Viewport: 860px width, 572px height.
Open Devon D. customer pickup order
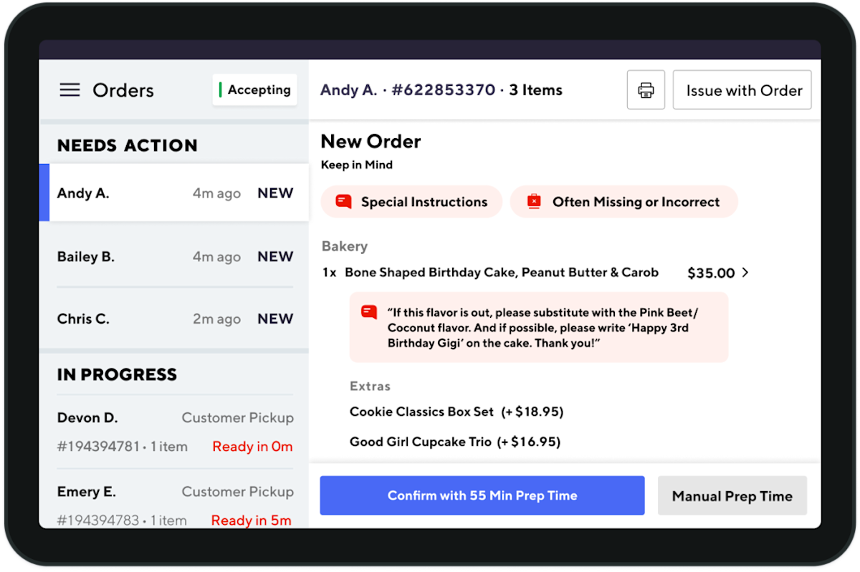click(174, 431)
